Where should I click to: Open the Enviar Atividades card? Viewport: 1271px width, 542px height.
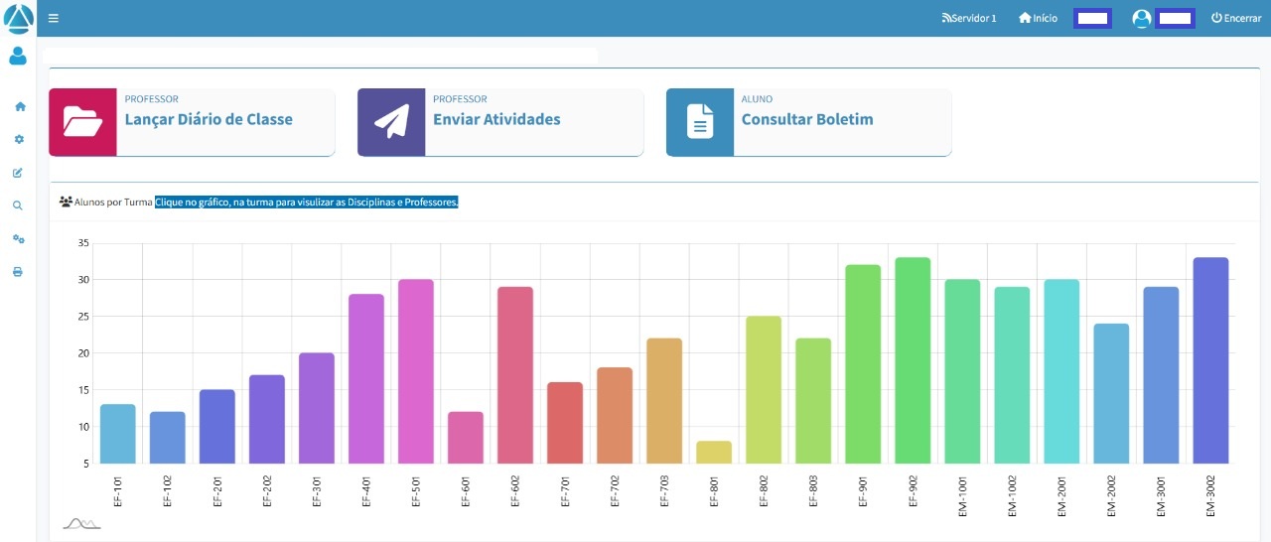coord(499,121)
